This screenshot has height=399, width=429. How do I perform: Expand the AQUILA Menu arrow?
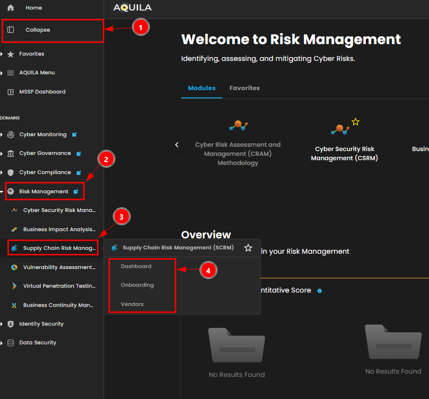pyautogui.click(x=2, y=73)
